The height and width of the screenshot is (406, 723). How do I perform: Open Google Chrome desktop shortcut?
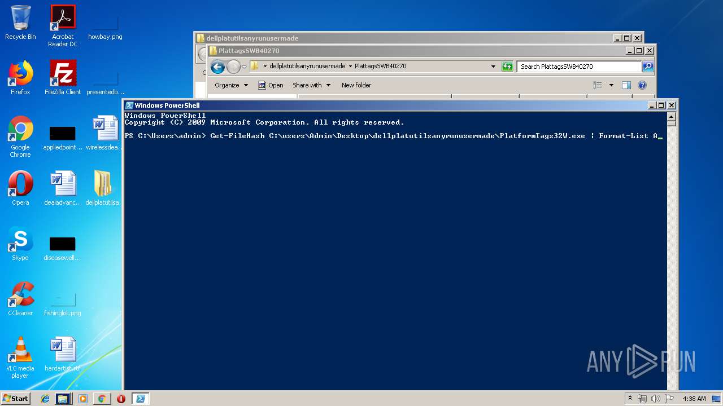coord(20,136)
